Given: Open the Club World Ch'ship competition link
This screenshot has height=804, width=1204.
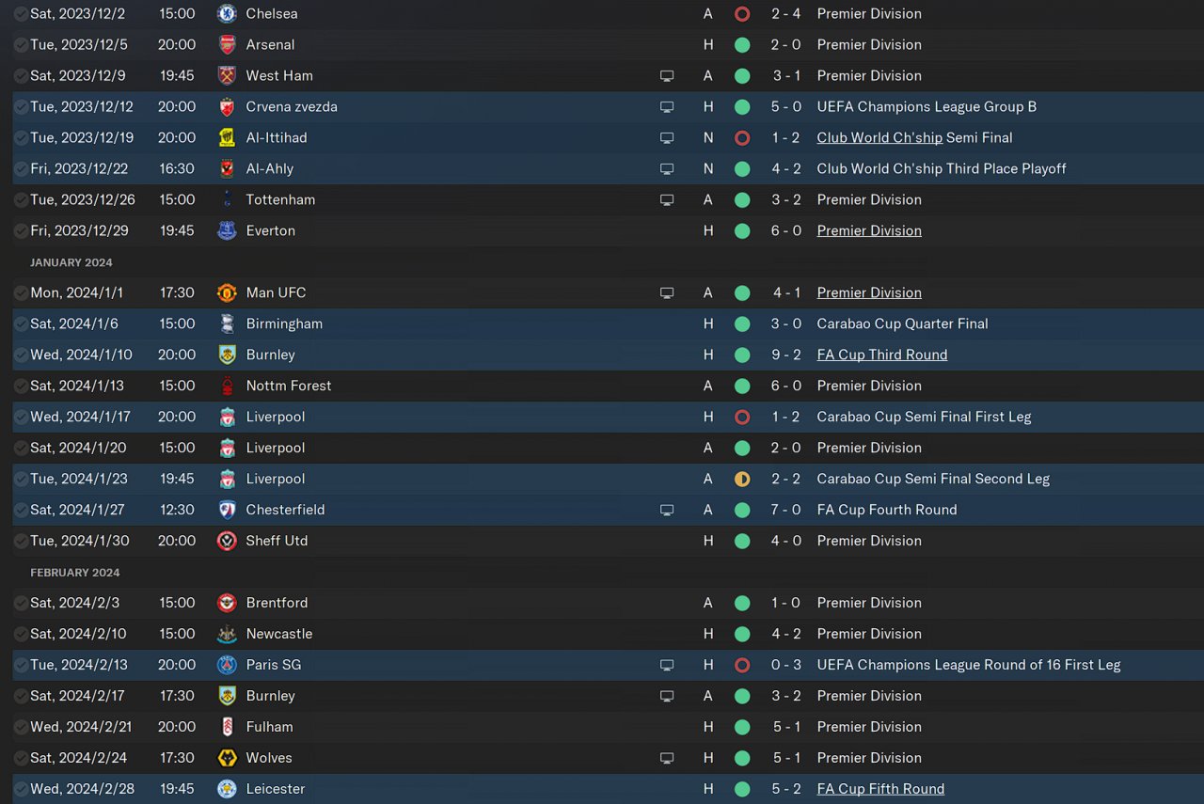Looking at the screenshot, I should pyautogui.click(x=879, y=137).
